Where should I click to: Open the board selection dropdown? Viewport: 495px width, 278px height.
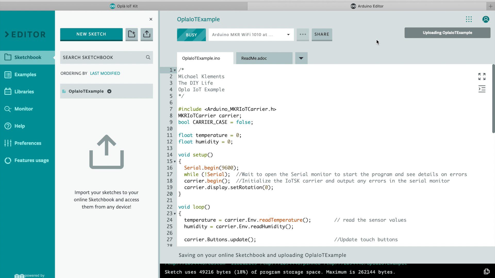tap(288, 34)
